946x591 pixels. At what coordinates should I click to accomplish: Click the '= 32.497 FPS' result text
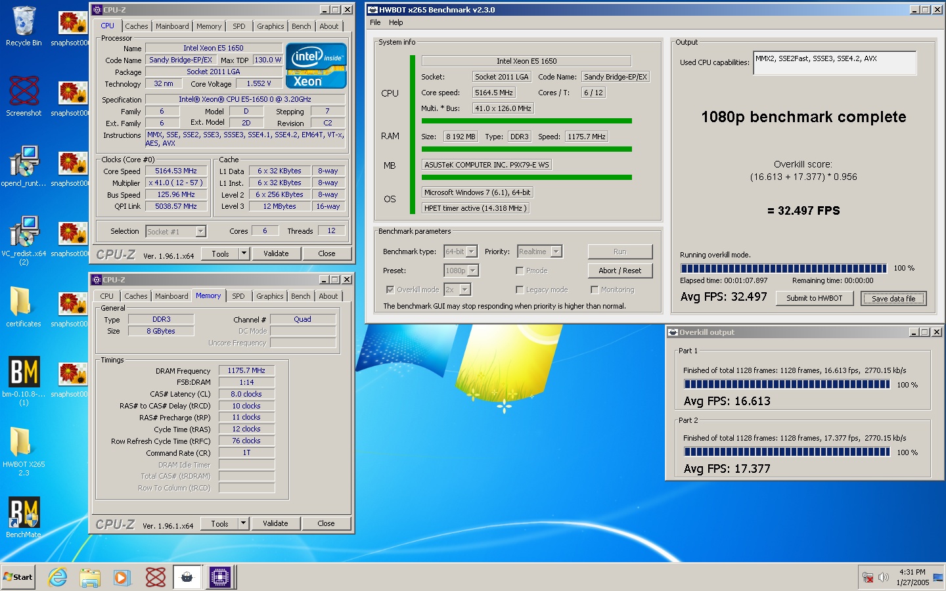803,211
